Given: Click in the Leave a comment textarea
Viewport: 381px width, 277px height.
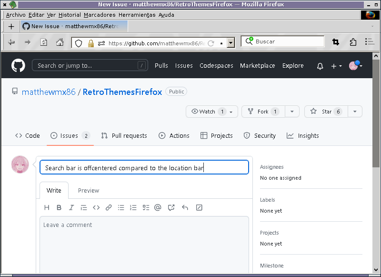Looking at the screenshot, I should [144, 245].
